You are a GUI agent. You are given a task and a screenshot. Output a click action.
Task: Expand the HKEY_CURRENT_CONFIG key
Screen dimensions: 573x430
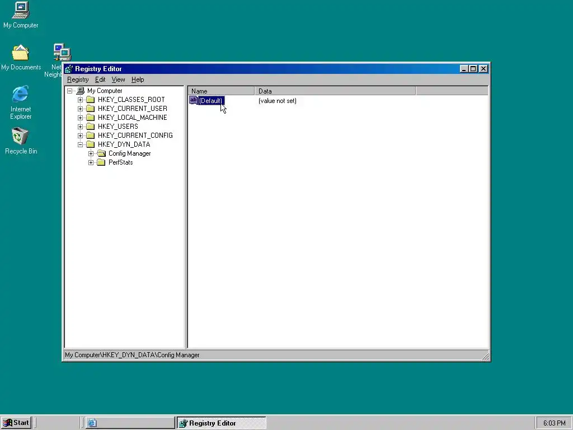(x=81, y=135)
